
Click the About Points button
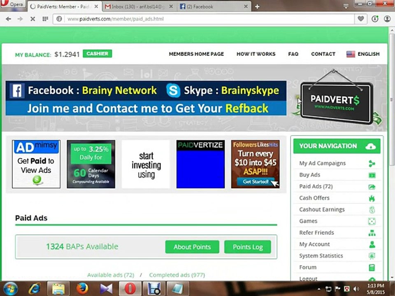tap(192, 247)
